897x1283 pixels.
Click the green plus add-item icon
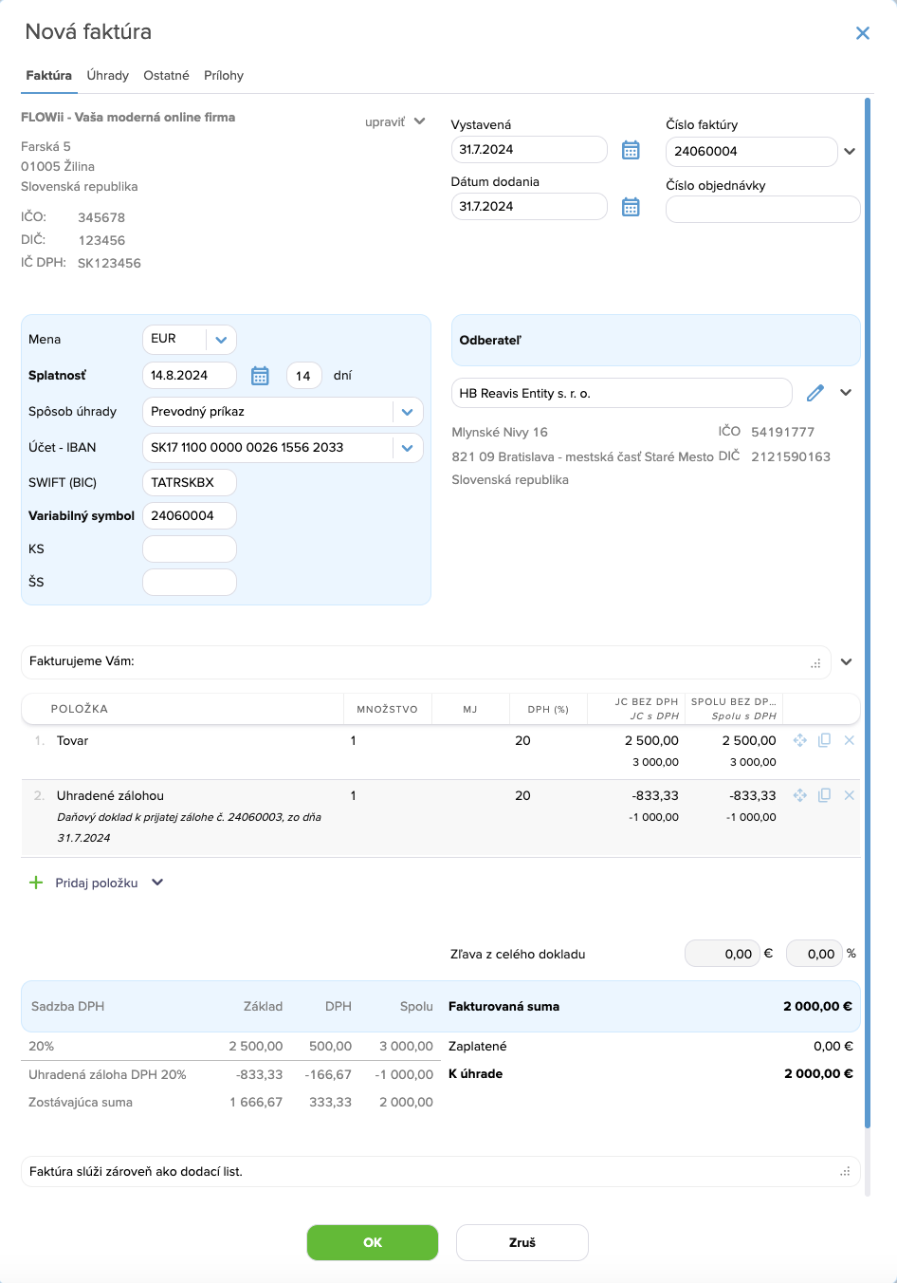pos(36,883)
